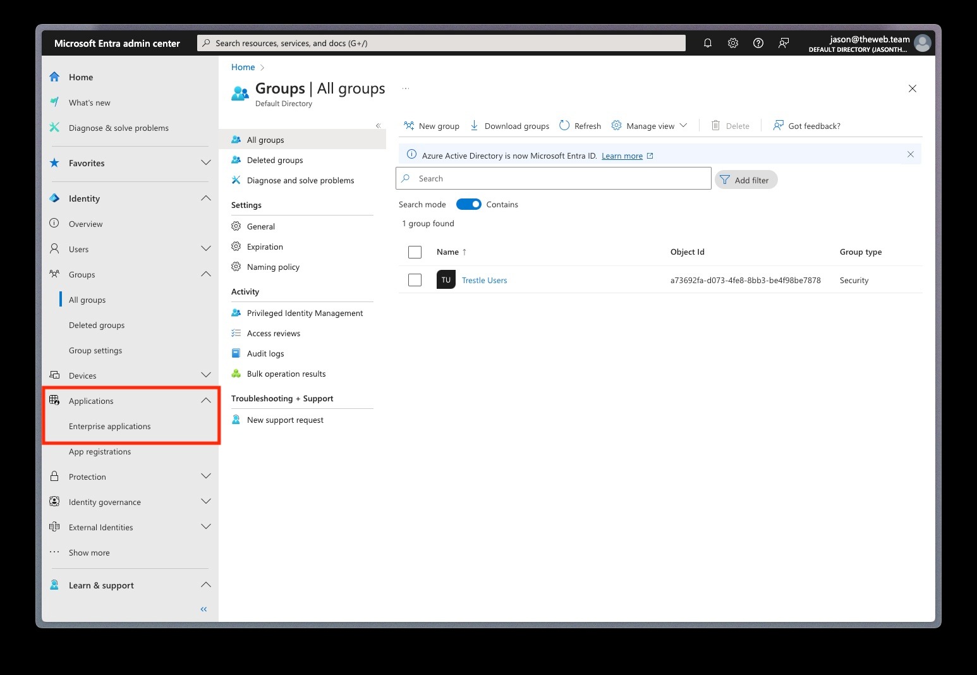Click the Home icon in sidebar
Viewport: 977px width, 675px height.
54,77
